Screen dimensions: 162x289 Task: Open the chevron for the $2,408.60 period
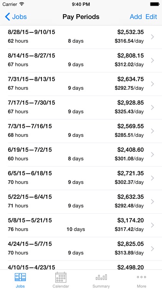point(152,155)
